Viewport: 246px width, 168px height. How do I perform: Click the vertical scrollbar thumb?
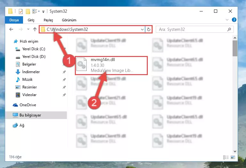235,48
